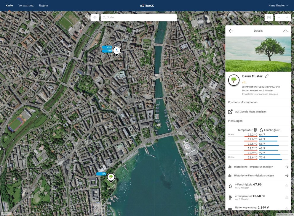The height and width of the screenshot is (216, 294).
Task: Click the Suche input field
Action: coord(139,17)
